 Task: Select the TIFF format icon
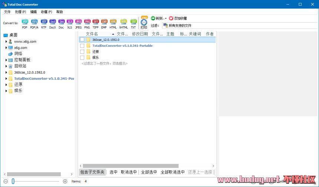click(96, 22)
